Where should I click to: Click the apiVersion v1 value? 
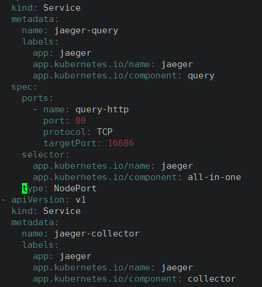(81, 200)
